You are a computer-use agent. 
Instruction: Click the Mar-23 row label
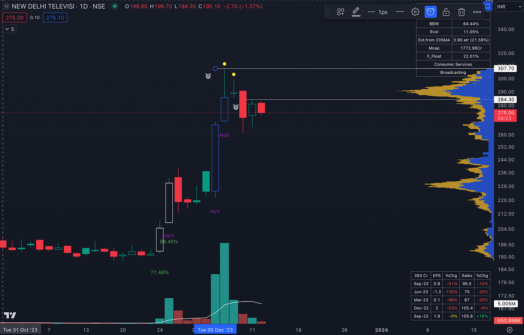(x=421, y=300)
